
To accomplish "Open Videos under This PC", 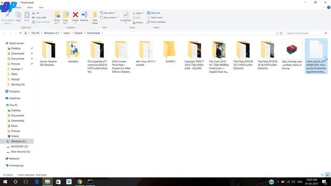I will [15, 136].
